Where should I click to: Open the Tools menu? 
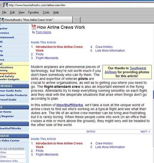point(46,12)
